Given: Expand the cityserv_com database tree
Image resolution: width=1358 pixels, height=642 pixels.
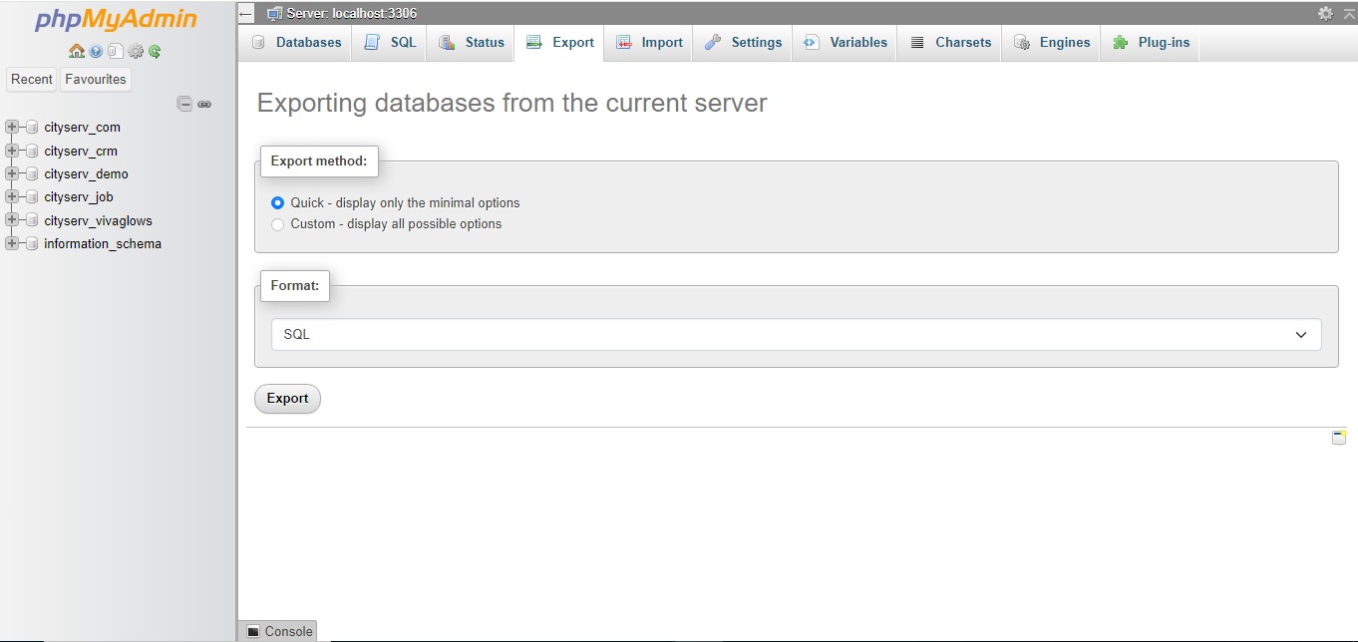Looking at the screenshot, I should click(x=12, y=127).
